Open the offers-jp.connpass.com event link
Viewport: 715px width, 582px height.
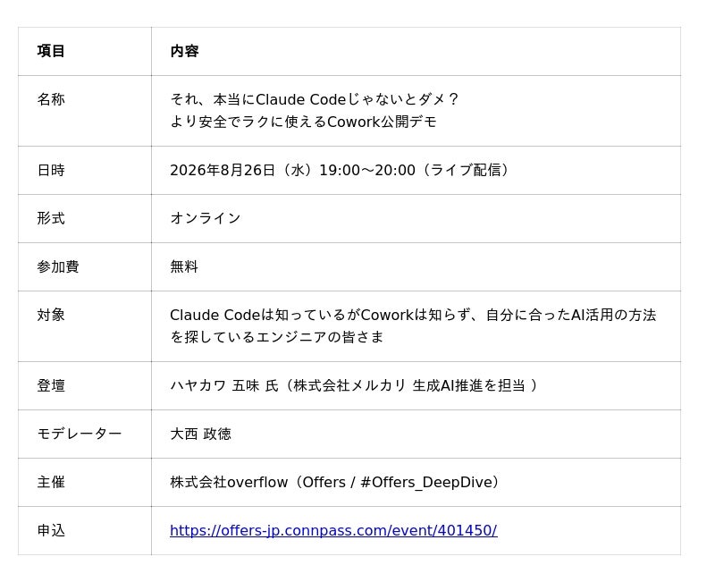pos(333,530)
